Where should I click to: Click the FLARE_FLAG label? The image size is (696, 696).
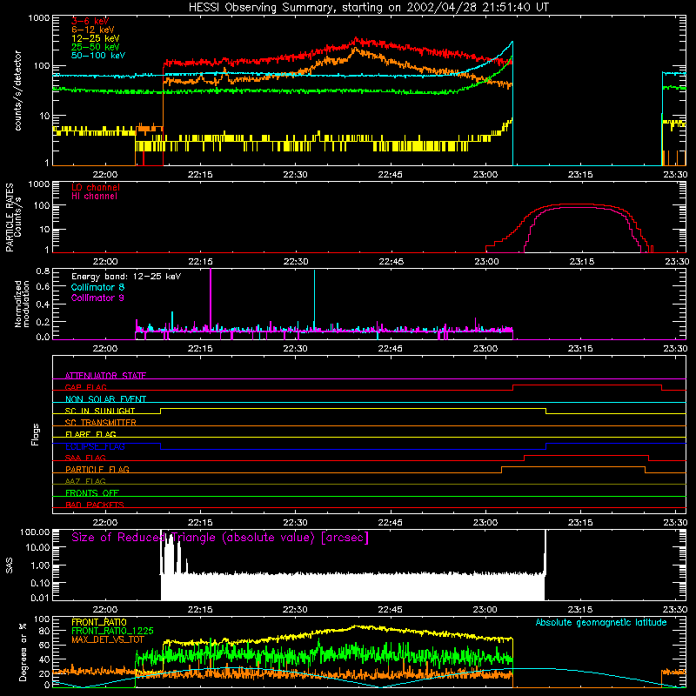click(90, 434)
